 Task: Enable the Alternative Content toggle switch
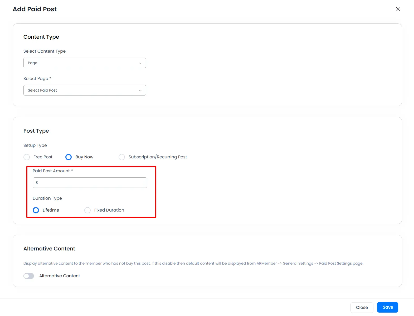pyautogui.click(x=29, y=276)
